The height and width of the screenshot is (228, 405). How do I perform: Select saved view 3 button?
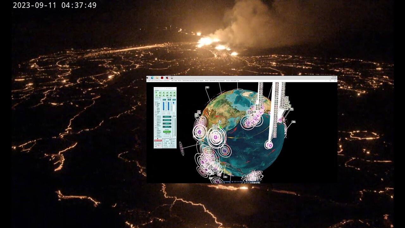(x=163, y=92)
